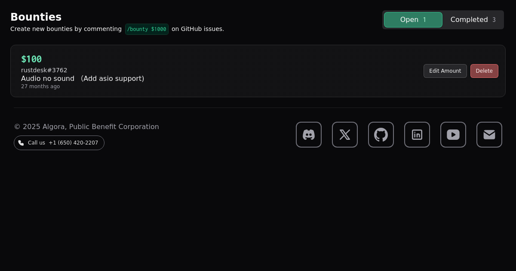Image resolution: width=516 pixels, height=271 pixels.
Task: Open the GitHub profile icon
Action: 381,135
